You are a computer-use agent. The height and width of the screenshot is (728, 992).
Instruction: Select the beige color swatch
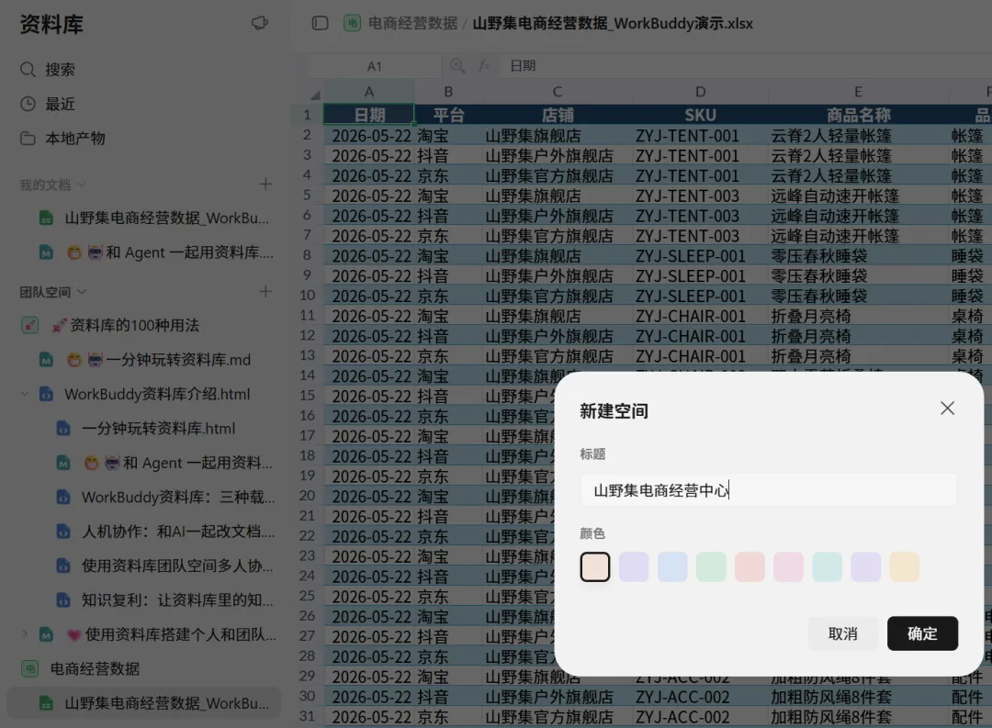pos(594,566)
